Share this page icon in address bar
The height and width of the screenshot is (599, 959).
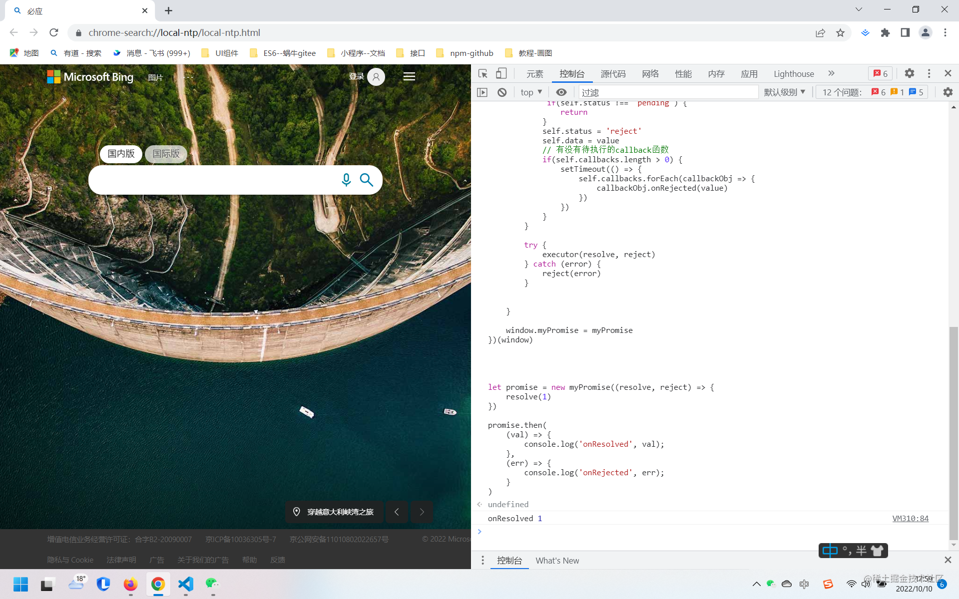pyautogui.click(x=820, y=32)
